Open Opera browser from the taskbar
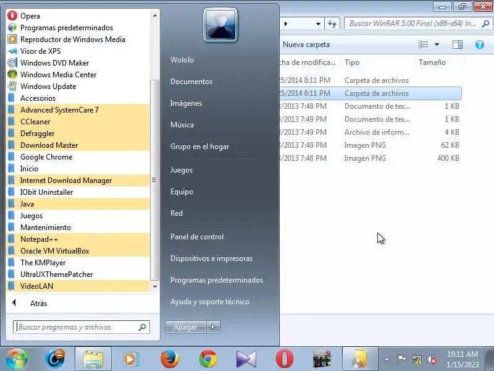This screenshot has width=494, height=371. tap(285, 359)
